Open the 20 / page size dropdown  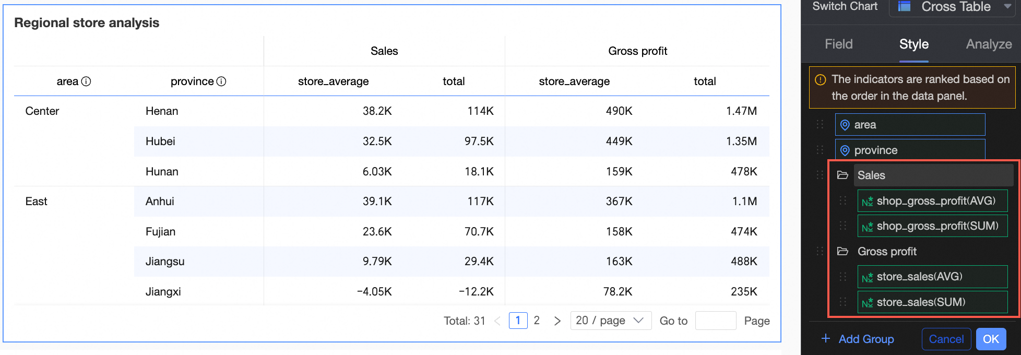[611, 321]
